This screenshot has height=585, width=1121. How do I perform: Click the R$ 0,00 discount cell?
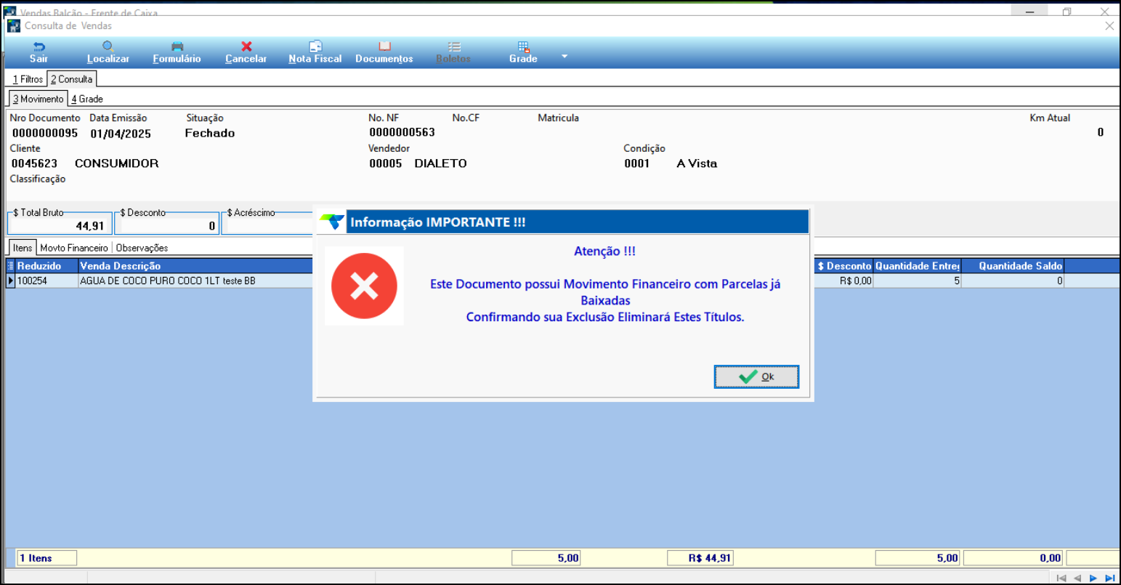(843, 281)
